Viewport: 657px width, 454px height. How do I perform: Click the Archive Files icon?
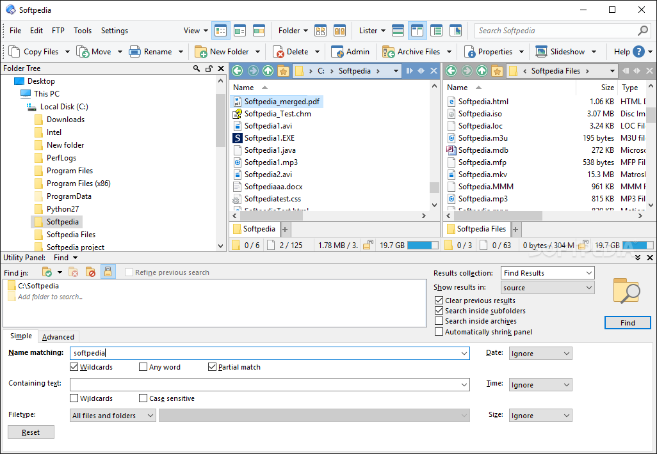click(x=389, y=51)
